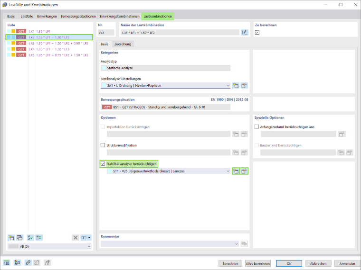Open units and decimal places icon

[x=7, y=262]
